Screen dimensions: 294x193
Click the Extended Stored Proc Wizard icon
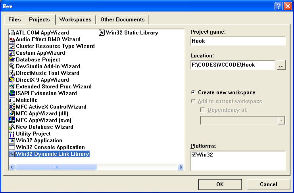[12, 86]
